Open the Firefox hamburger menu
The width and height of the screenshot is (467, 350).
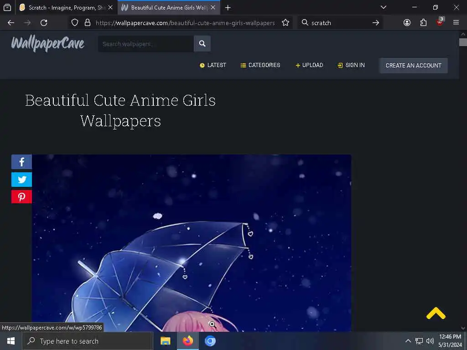click(456, 23)
